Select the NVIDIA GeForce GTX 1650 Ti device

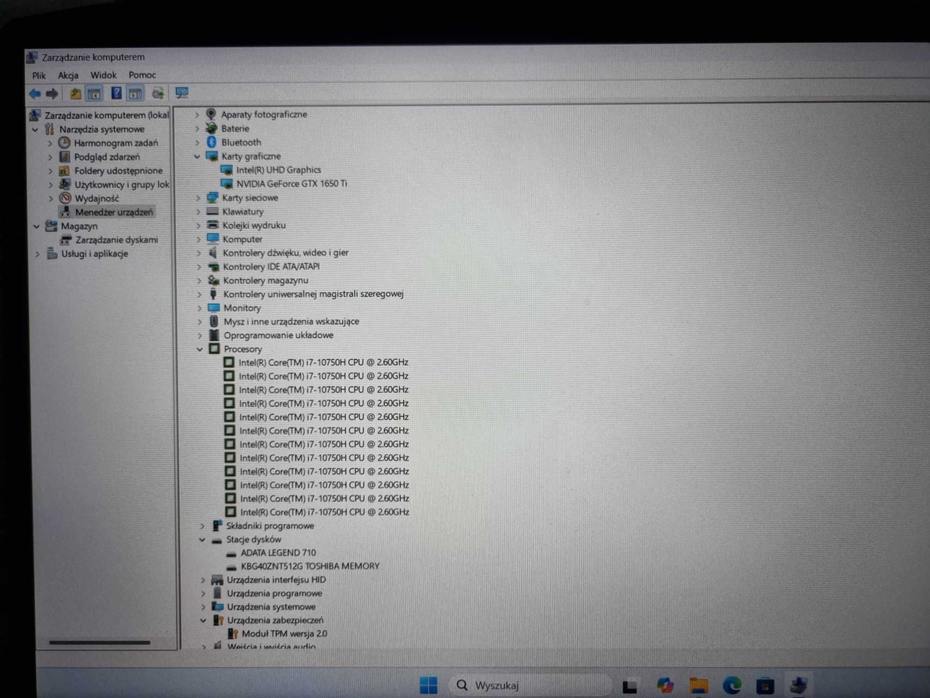(x=292, y=184)
